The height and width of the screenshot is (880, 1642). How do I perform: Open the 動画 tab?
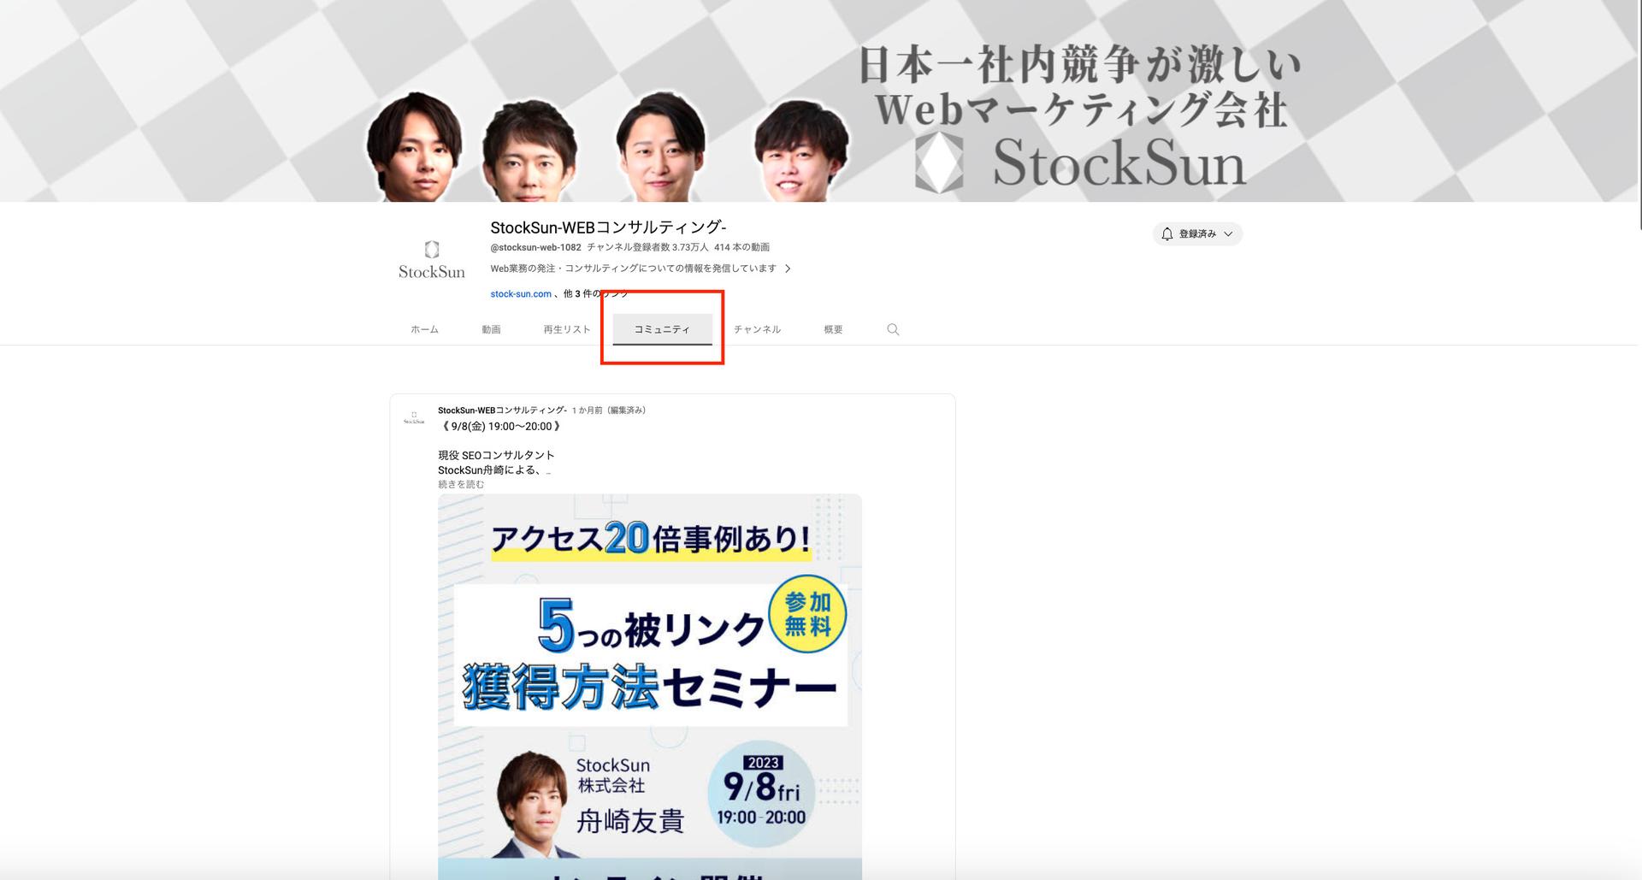click(491, 328)
